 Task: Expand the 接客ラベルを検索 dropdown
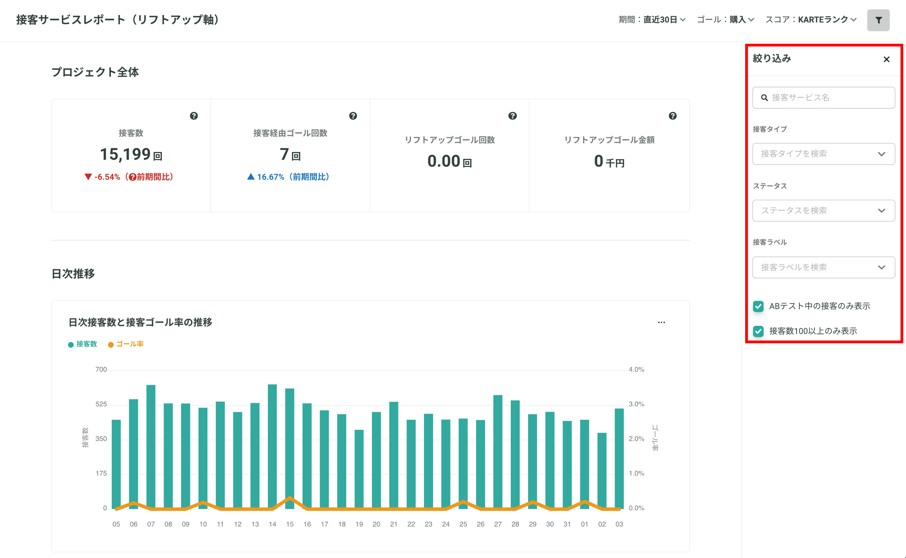(823, 267)
